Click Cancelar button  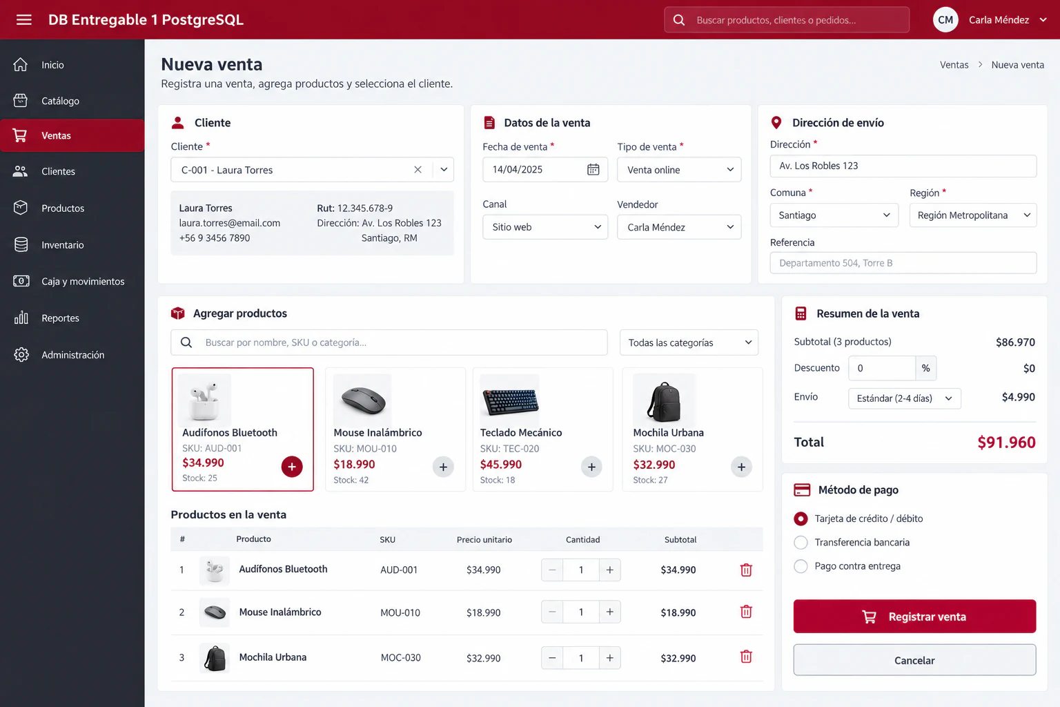point(914,660)
